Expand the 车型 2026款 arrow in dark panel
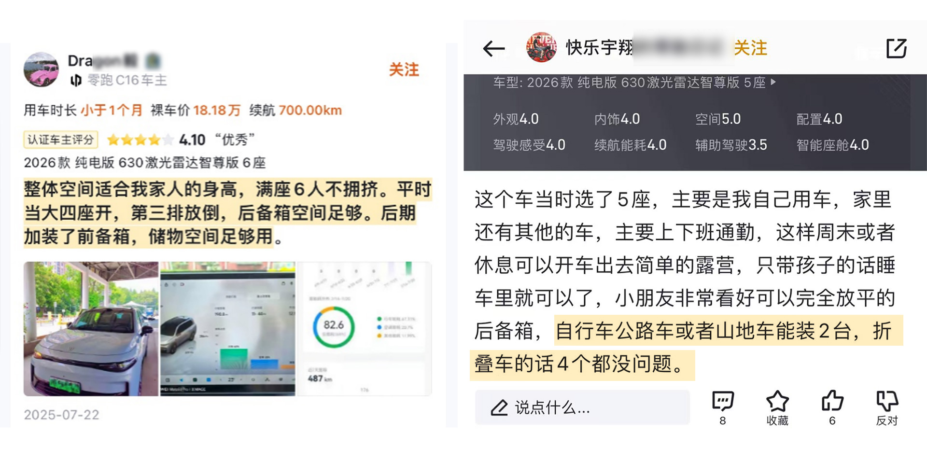 [x=773, y=82]
